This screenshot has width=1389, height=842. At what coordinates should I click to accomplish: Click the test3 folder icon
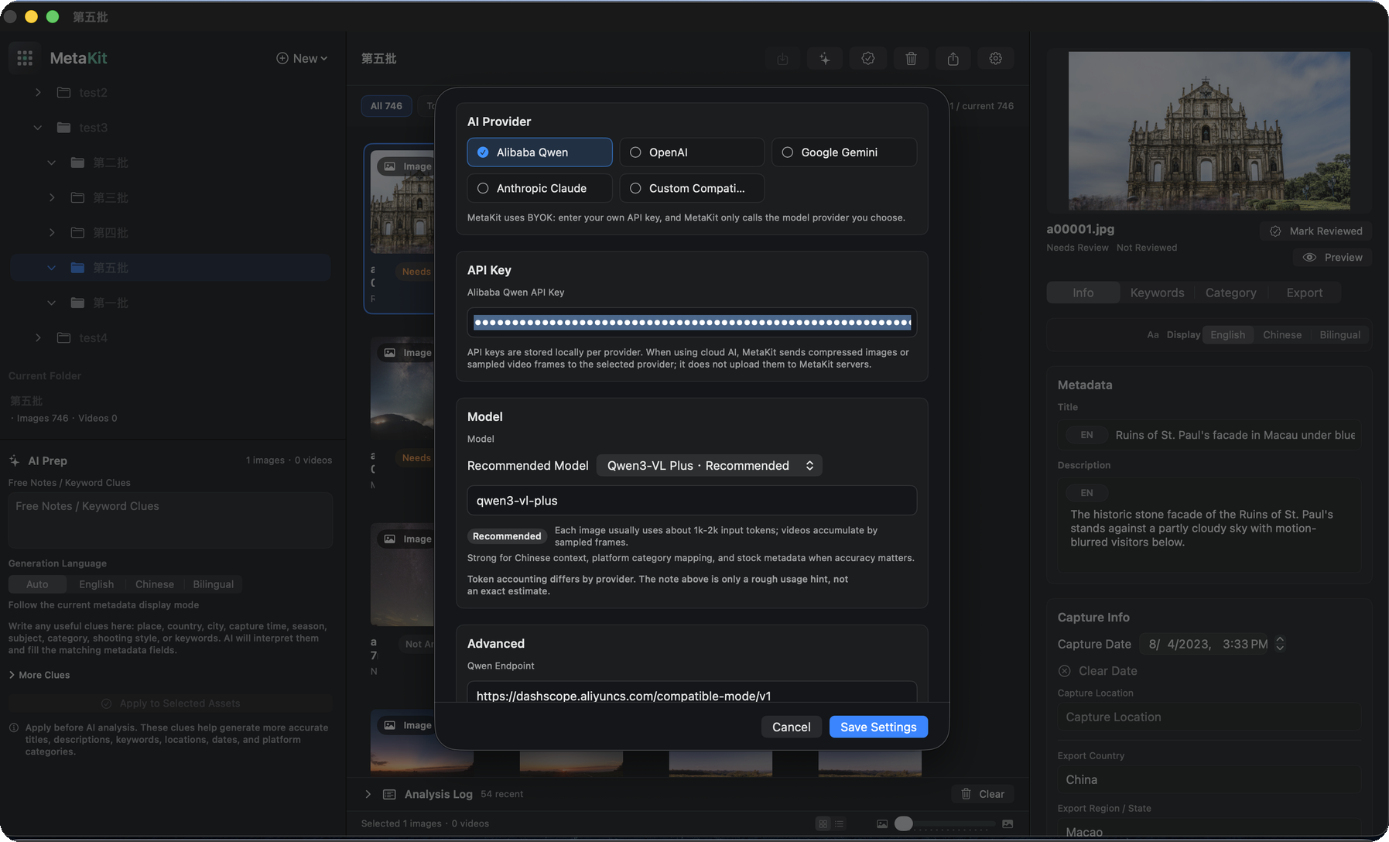click(x=64, y=127)
